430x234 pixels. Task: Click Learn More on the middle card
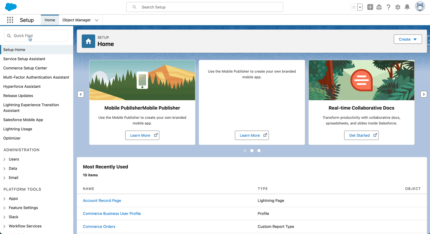[x=252, y=135]
